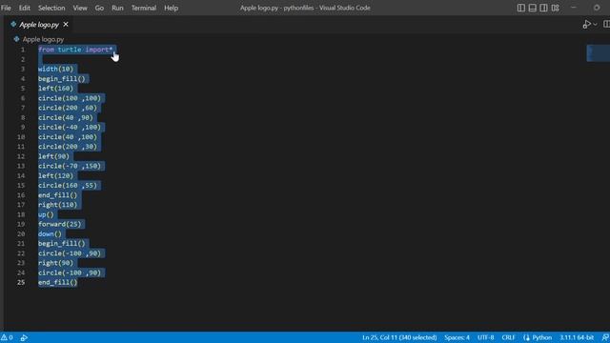
Task: Change indentation via Spaces: 4
Action: click(457, 337)
